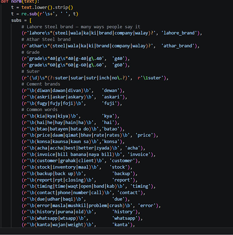The height and width of the screenshot is (235, 233).
Task: Click the line 't = text.lower().strip()'
Action: [x=42, y=7]
